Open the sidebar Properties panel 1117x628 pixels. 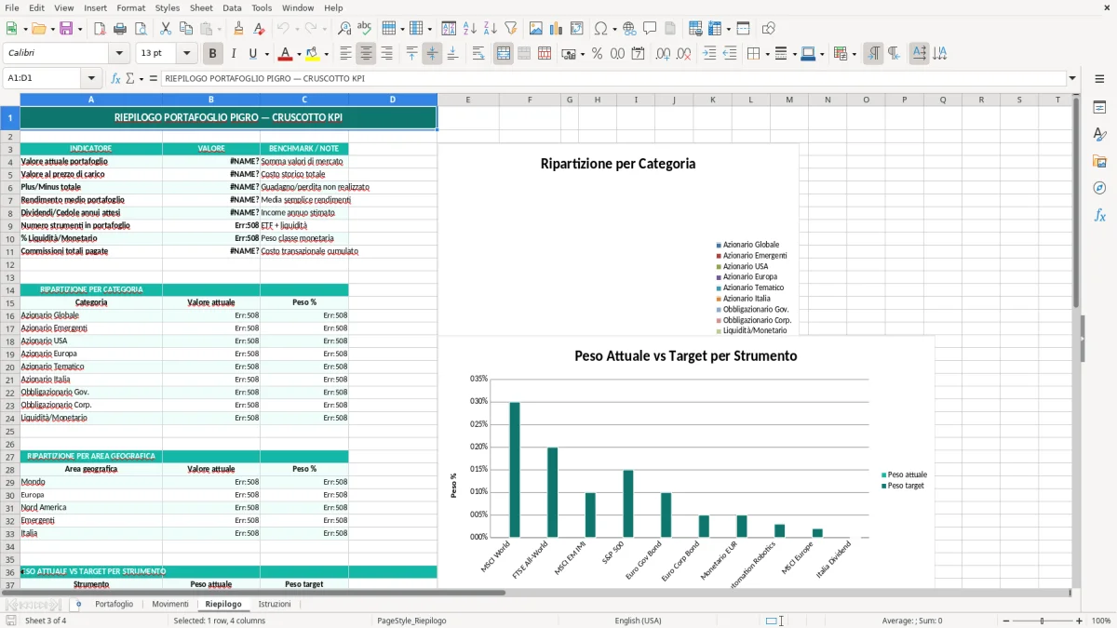[1099, 108]
